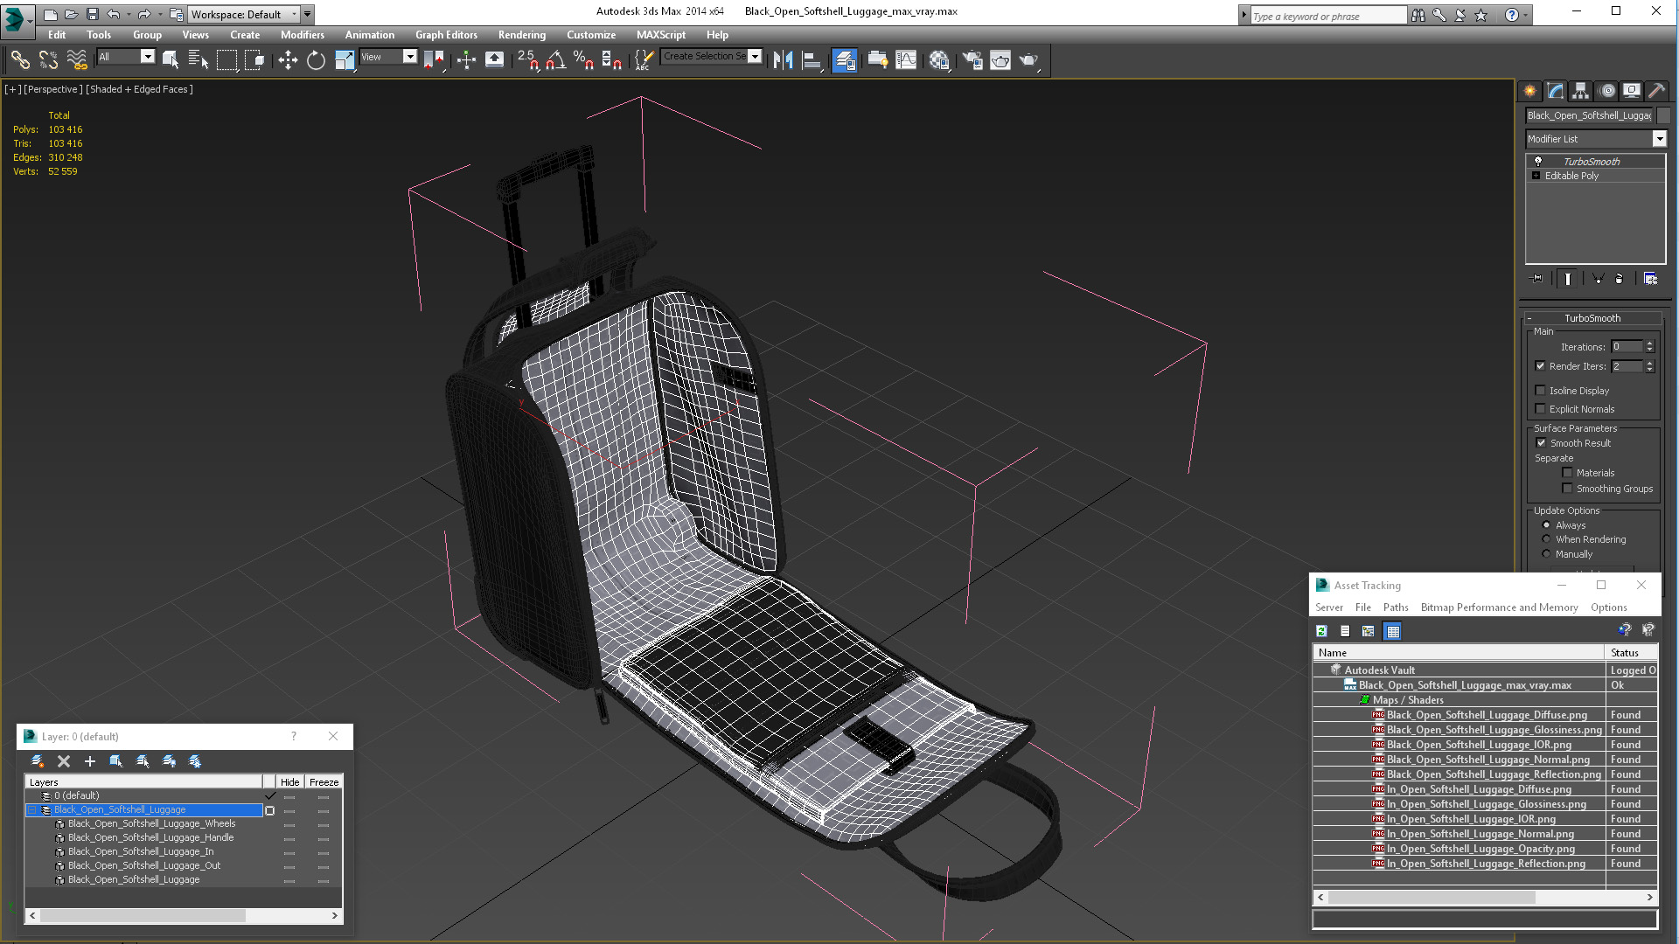
Task: Click Layer dialog horizontal scrollbar
Action: click(x=184, y=916)
